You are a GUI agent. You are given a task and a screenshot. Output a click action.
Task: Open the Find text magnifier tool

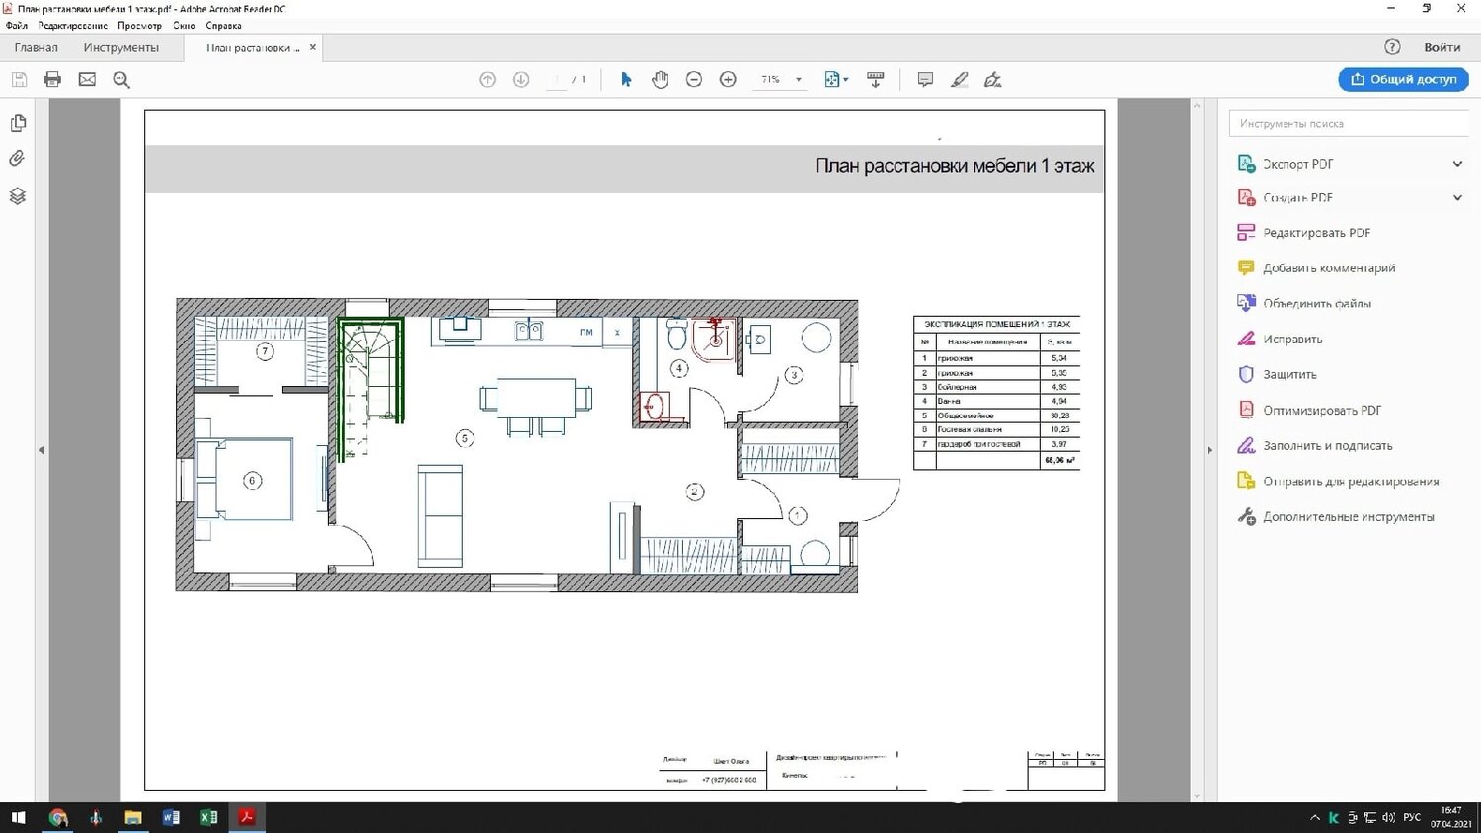(x=121, y=80)
